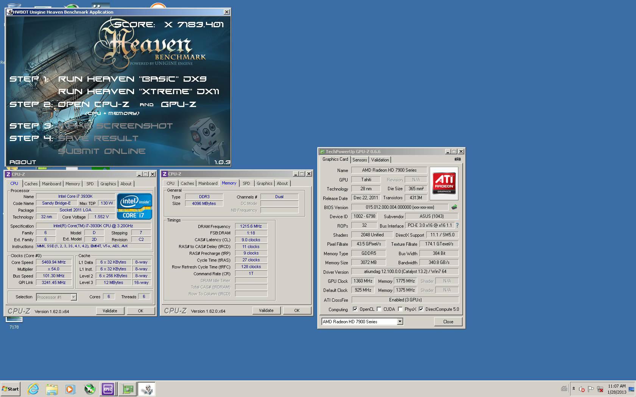This screenshot has width=636, height=397.
Task: Click Take Screenshot step in Heaven window
Action: coord(115,126)
